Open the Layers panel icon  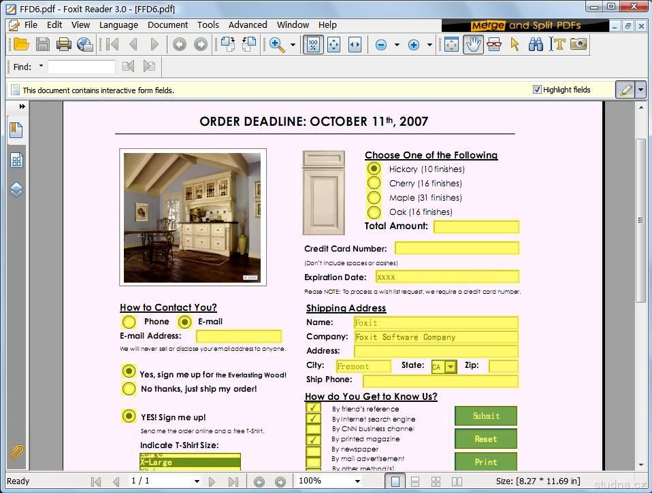pos(16,190)
